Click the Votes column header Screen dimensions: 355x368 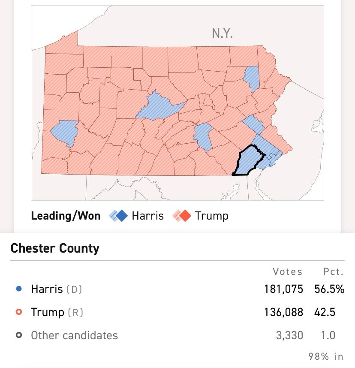(x=287, y=271)
